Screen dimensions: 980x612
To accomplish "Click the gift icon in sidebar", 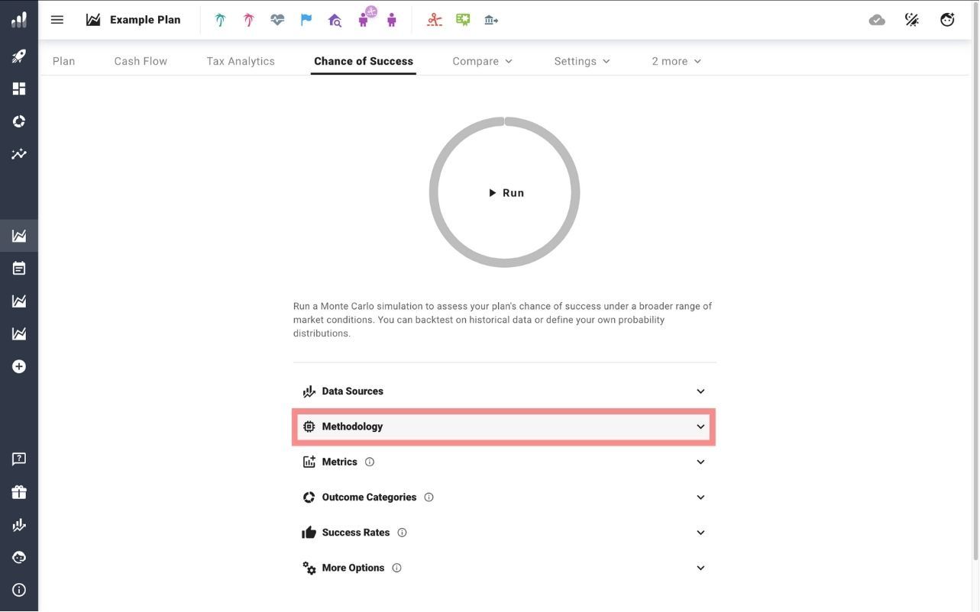I will tap(19, 492).
